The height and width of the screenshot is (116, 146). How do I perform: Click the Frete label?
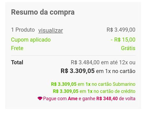[x=17, y=48]
